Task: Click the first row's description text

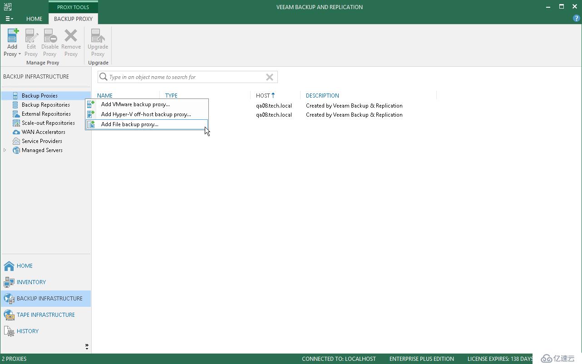Action: coord(354,106)
